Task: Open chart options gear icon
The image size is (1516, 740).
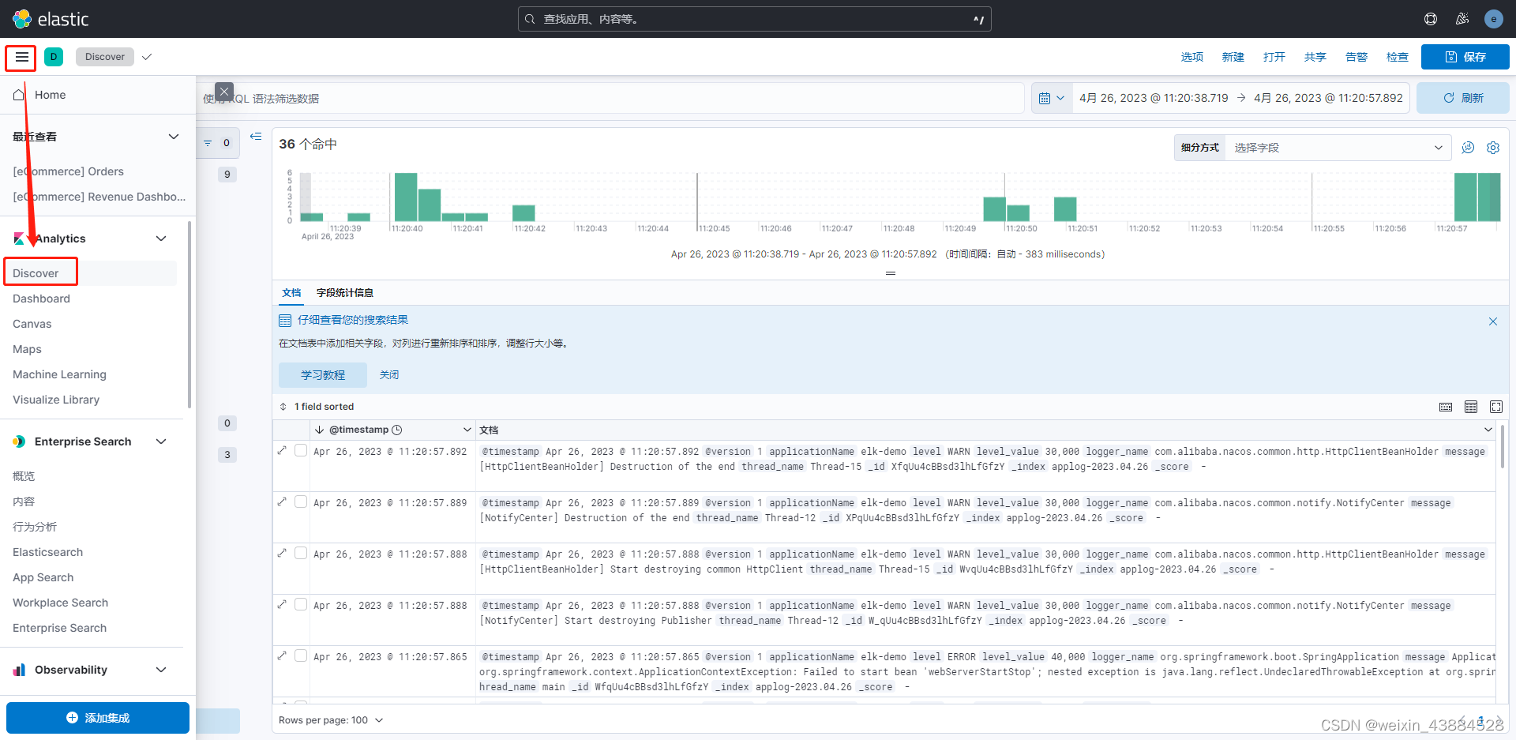Action: click(1493, 148)
